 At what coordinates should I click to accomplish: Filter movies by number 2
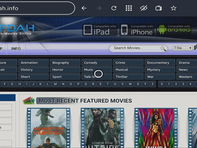176,84
